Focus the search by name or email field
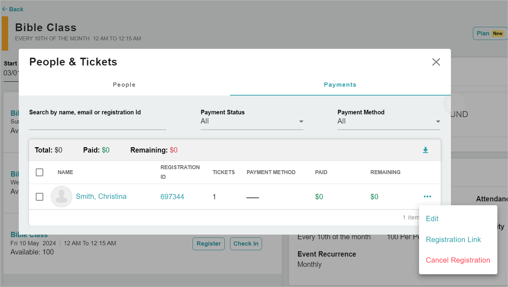The height and width of the screenshot is (287, 508). point(97,124)
